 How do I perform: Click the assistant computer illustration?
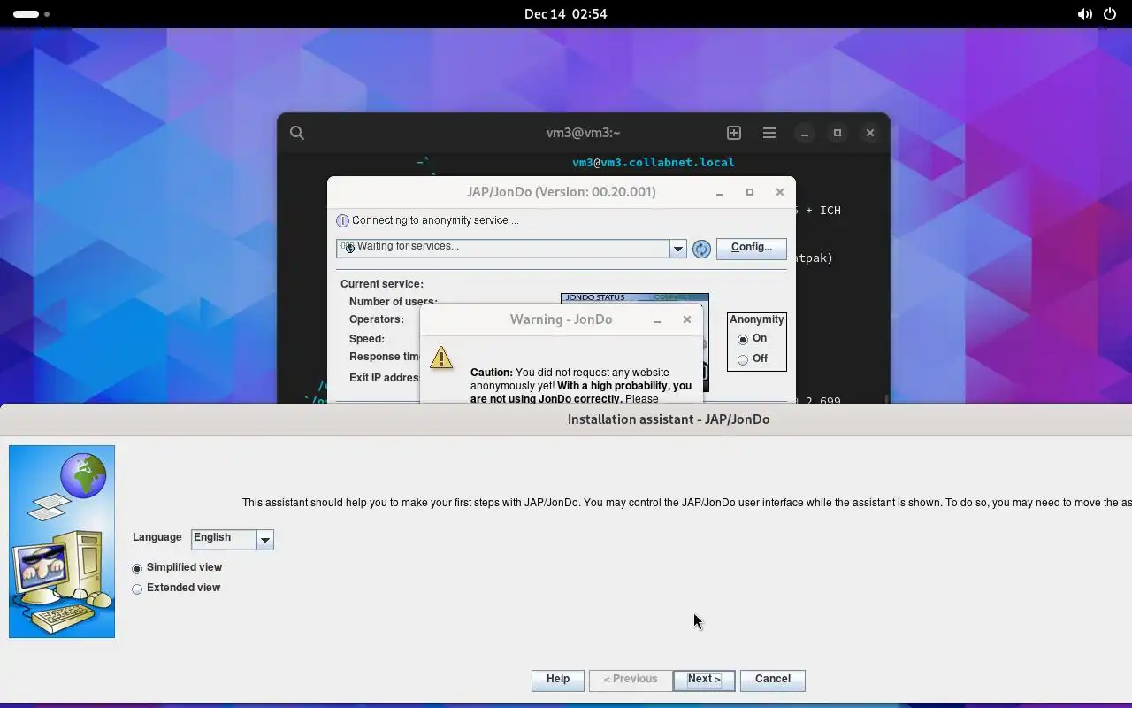click(62, 542)
